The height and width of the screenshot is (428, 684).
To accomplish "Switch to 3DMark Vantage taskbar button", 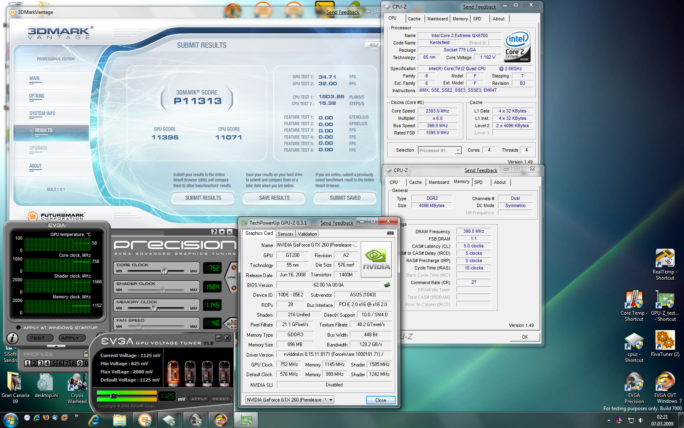I will click(145, 420).
